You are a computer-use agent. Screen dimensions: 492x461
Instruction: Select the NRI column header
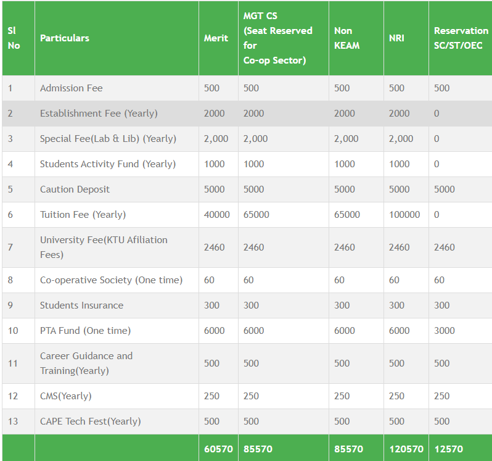click(x=396, y=38)
